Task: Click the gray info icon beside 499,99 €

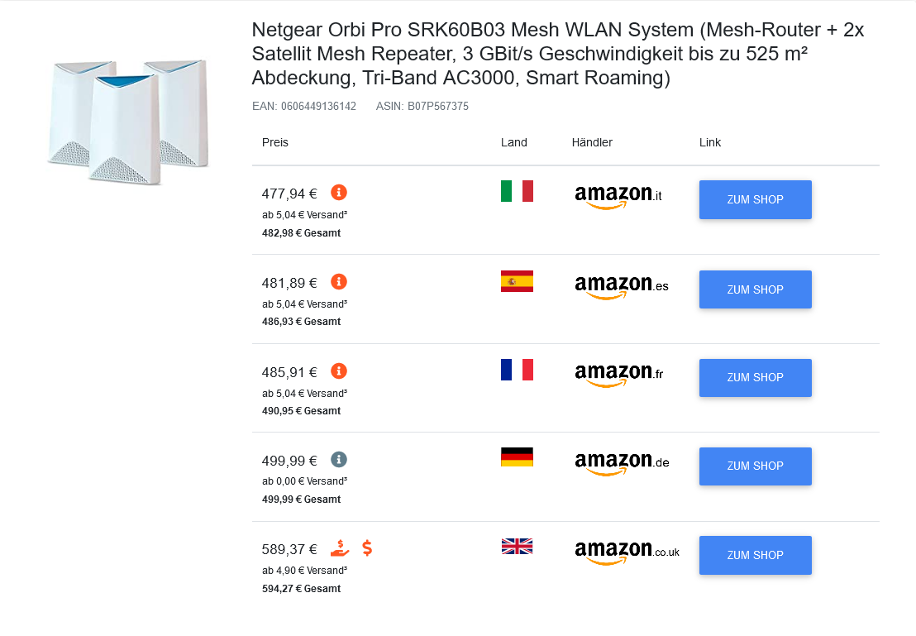Action: [339, 460]
